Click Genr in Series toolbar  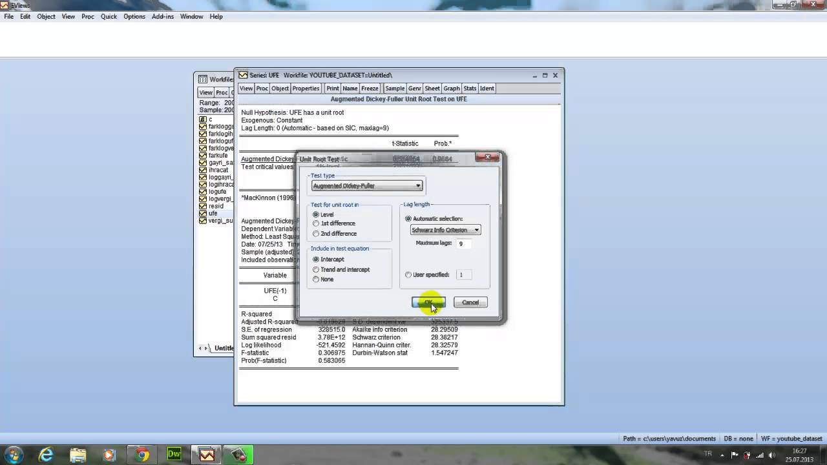(415, 88)
